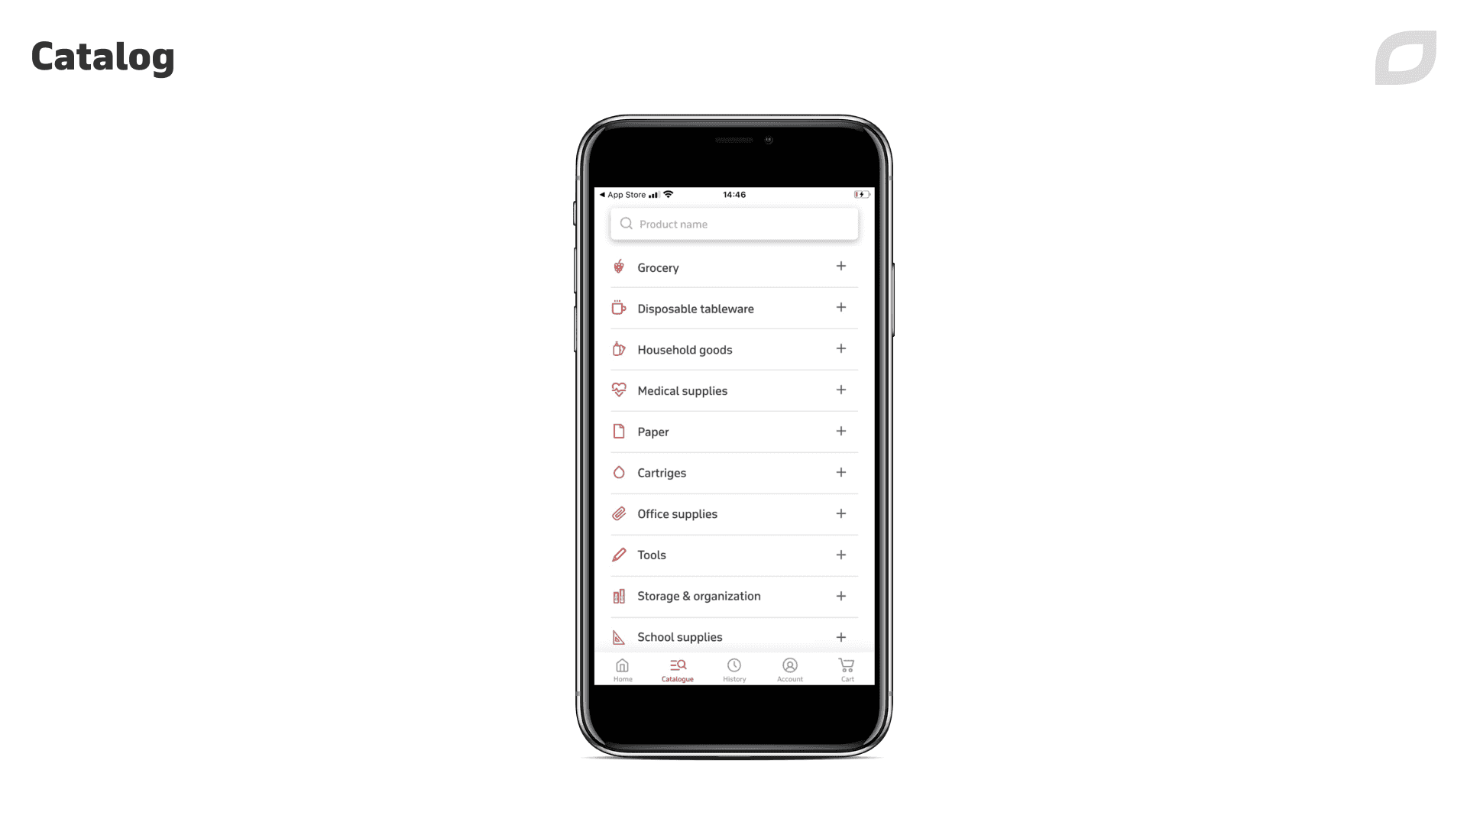Toggle open the School supplies section
Viewport: 1467px width, 825px height.
click(x=840, y=636)
